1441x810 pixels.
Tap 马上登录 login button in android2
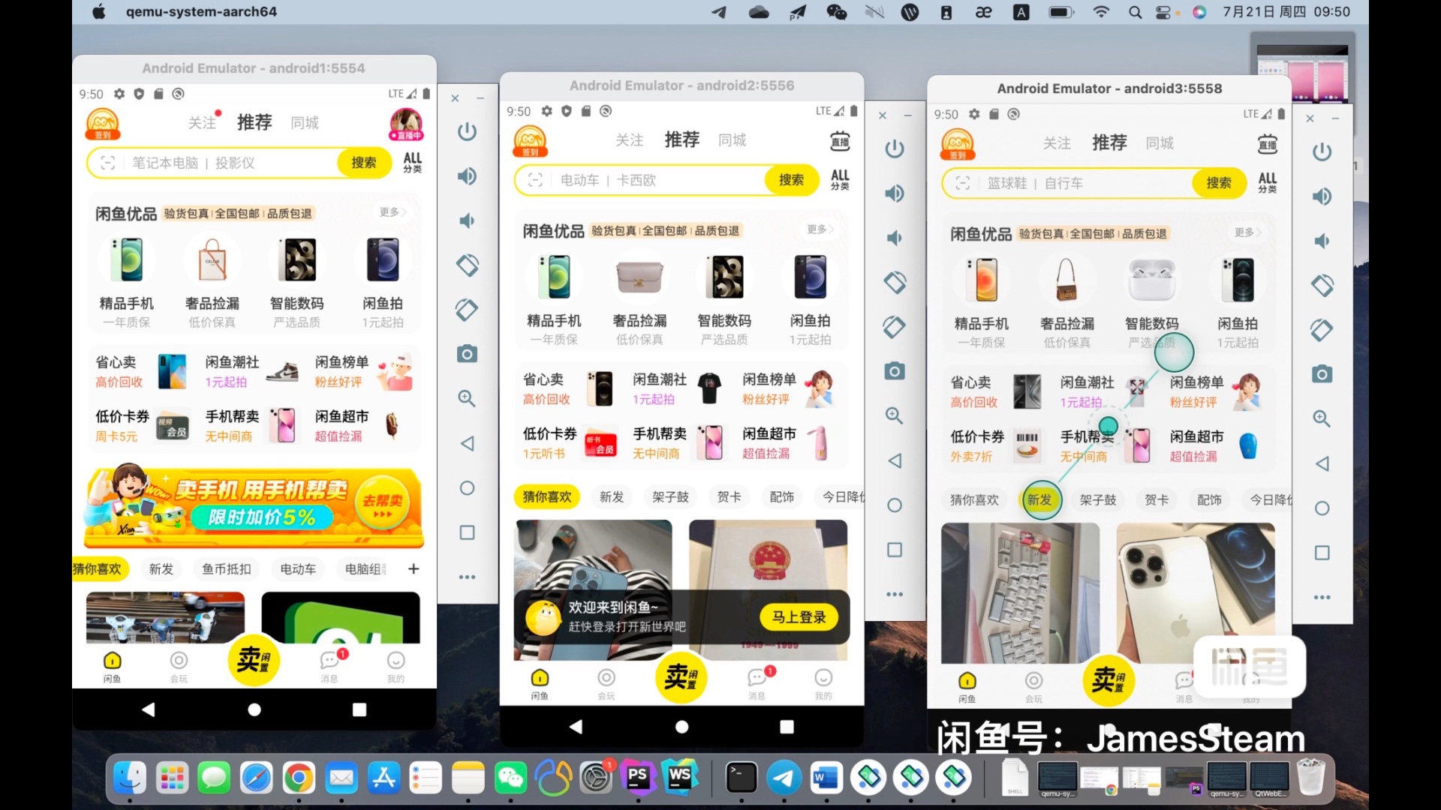pos(799,617)
